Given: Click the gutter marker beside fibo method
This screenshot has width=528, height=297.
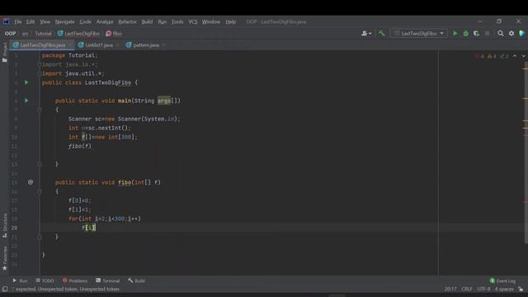Looking at the screenshot, I should (x=31, y=182).
